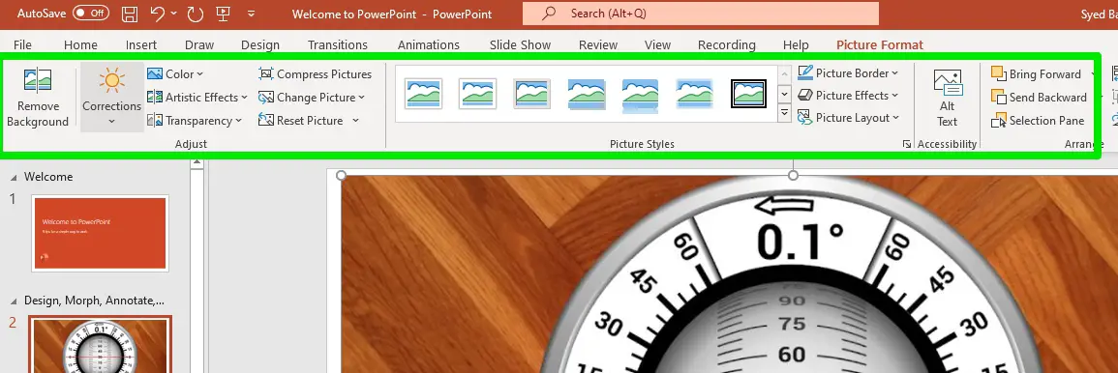Move picture styles gallery down one row

(785, 94)
